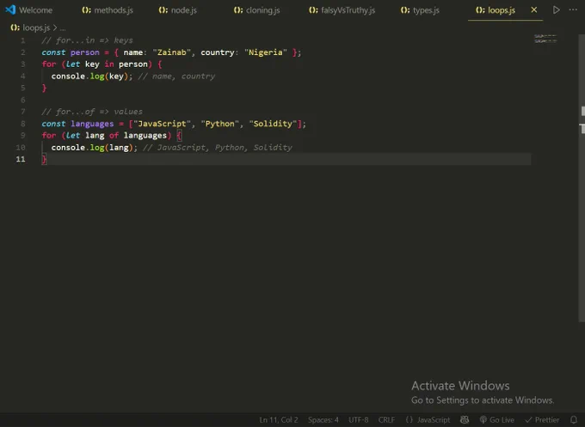Open the editor More Actions ellipsis menu

573,10
